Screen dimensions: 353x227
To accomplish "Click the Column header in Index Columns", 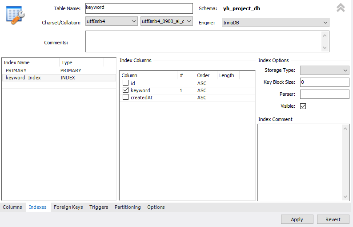I will pyautogui.click(x=148, y=75).
